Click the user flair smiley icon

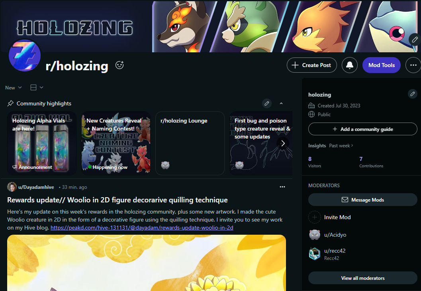(x=119, y=65)
